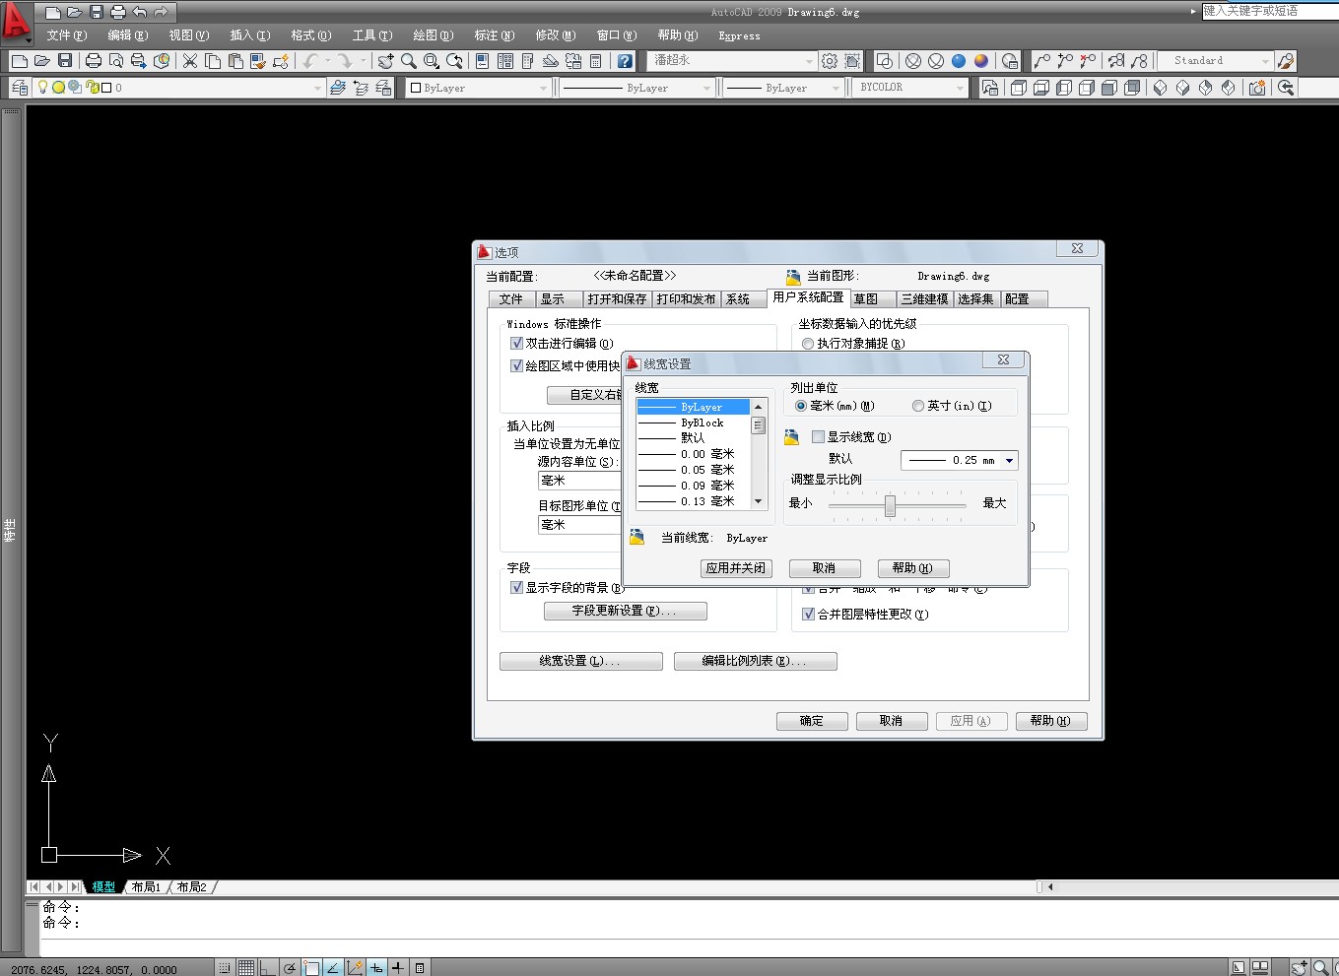Image resolution: width=1339 pixels, height=976 pixels.
Task: Toggle Polar Tracking in status bar
Action: [290, 968]
